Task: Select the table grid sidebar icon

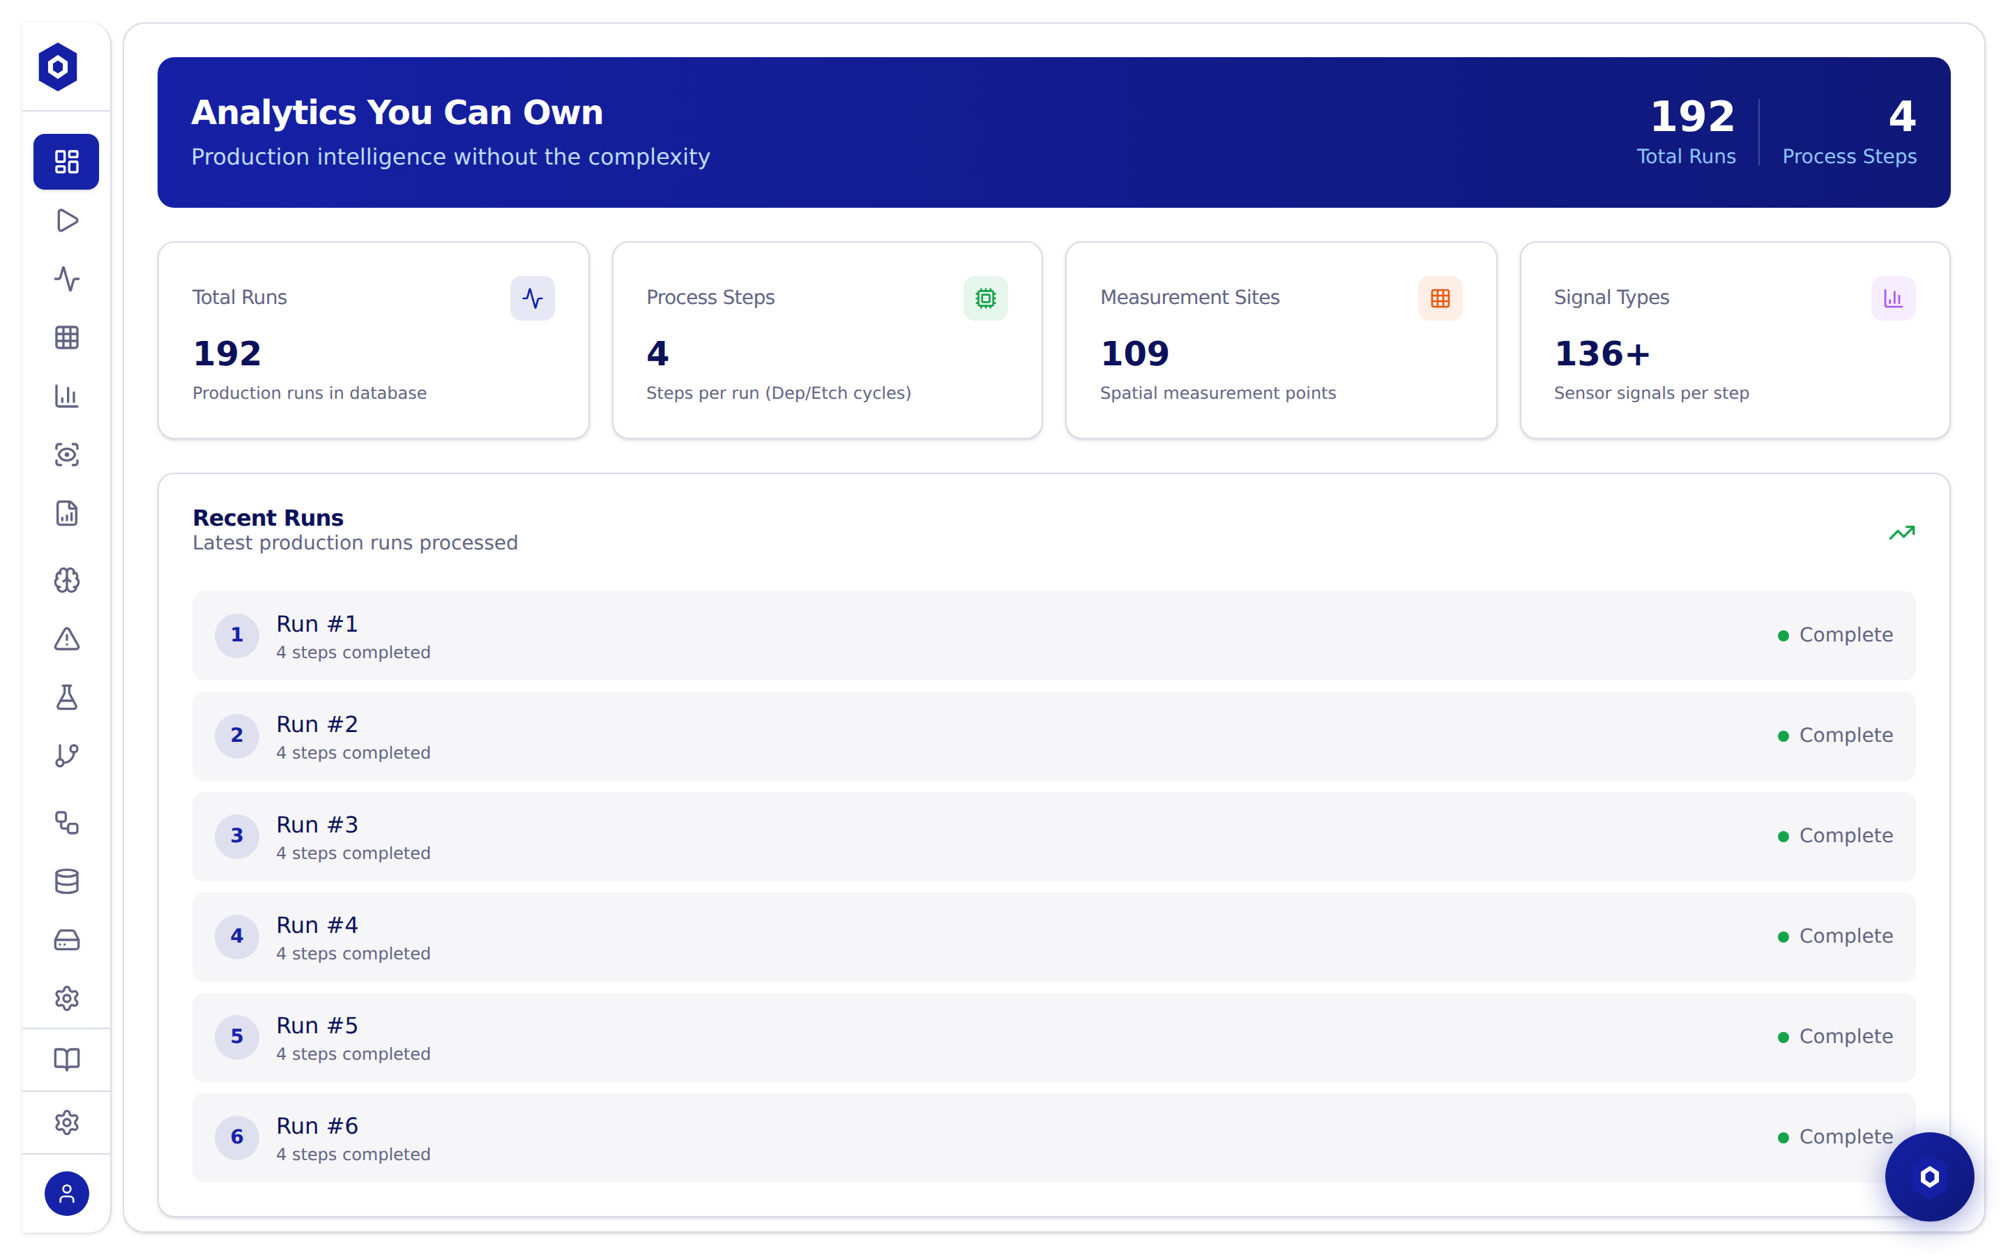Action: pos(66,338)
